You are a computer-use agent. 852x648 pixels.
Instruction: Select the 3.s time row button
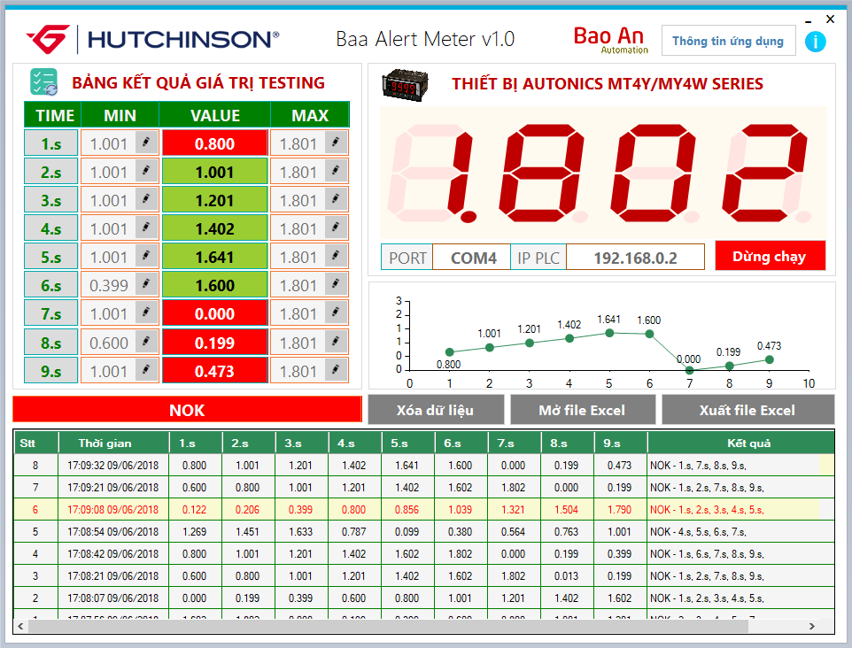point(51,200)
